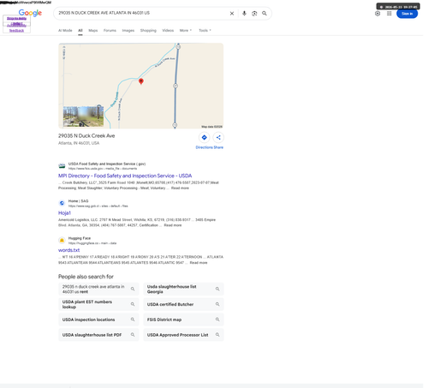The image size is (428, 388).
Task: Start voice search with the microphone icon
Action: pyautogui.click(x=244, y=14)
